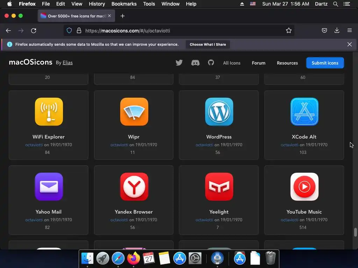This screenshot has height=268, width=358.
Task: Dismiss the Firefox data notification
Action: coord(349,44)
